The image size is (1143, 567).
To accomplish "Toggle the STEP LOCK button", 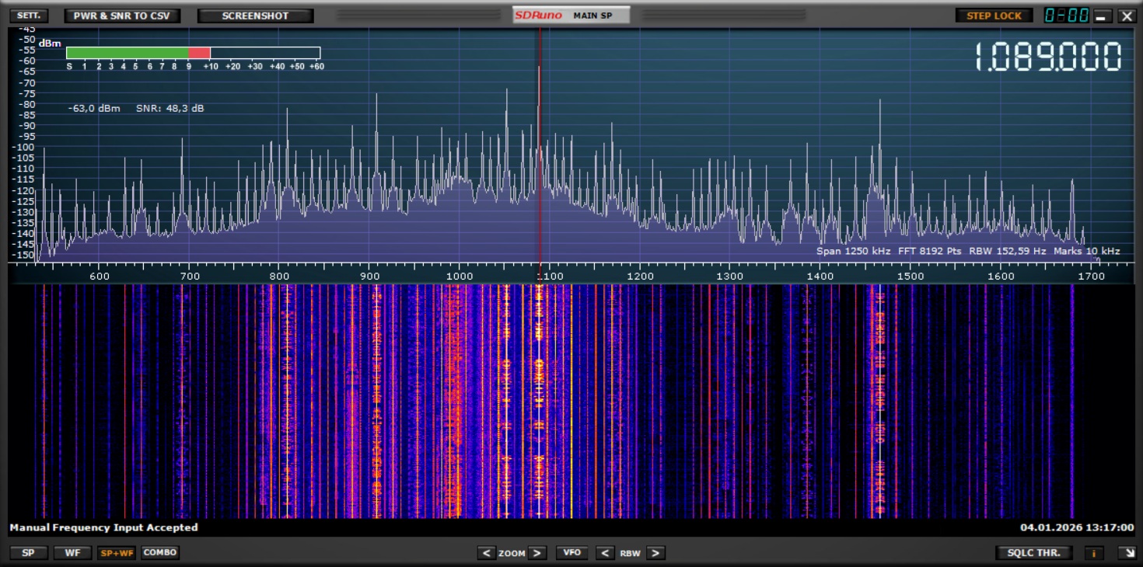I will click(994, 16).
